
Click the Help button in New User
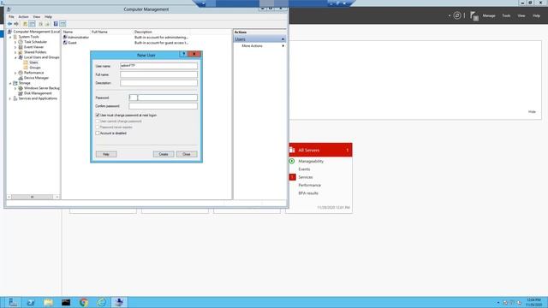tap(106, 154)
